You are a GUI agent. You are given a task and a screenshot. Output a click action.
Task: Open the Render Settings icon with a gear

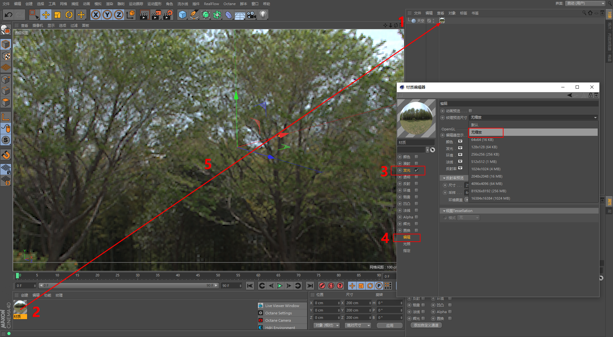click(168, 15)
